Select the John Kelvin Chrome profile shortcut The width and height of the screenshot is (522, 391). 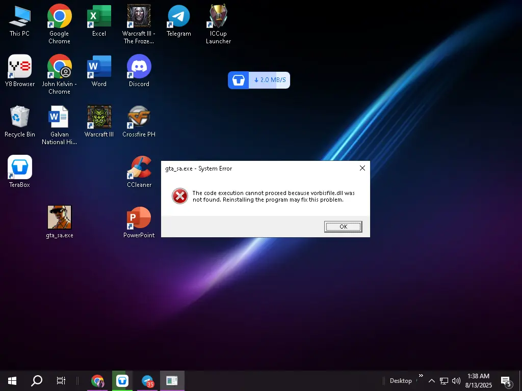(x=59, y=74)
